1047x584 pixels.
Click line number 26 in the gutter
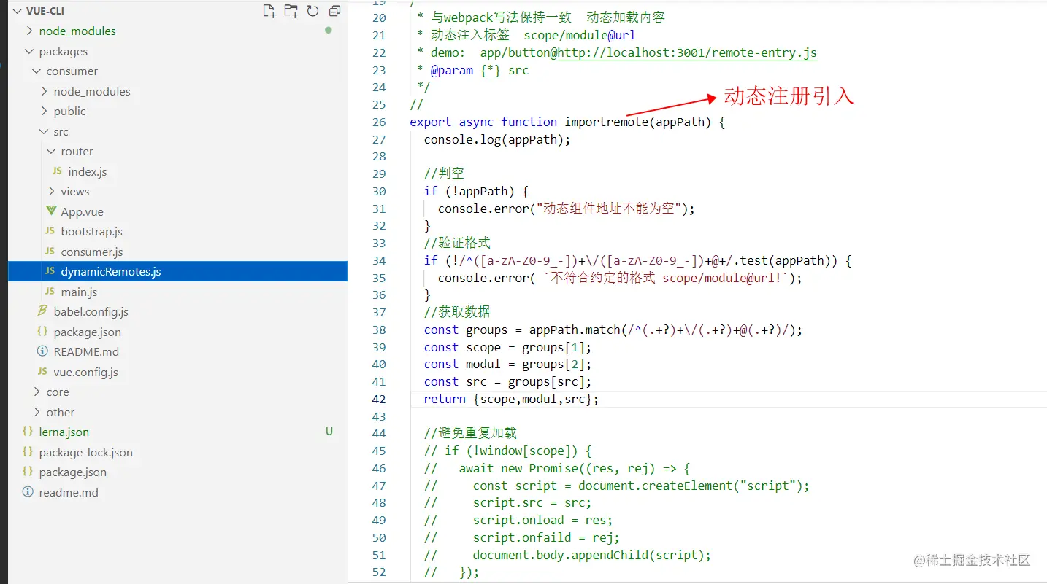(379, 122)
